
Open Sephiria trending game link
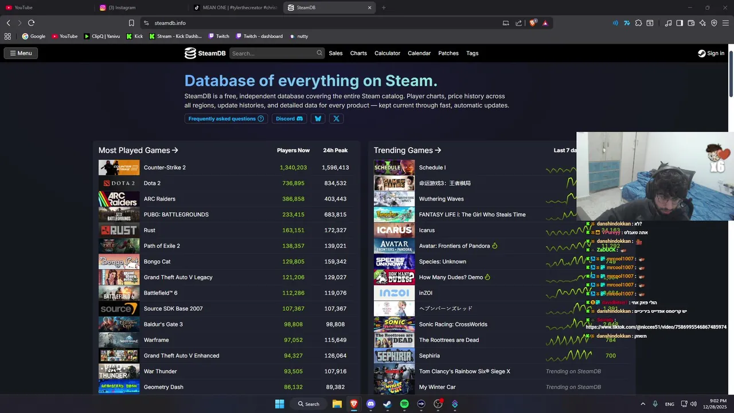[x=430, y=356]
